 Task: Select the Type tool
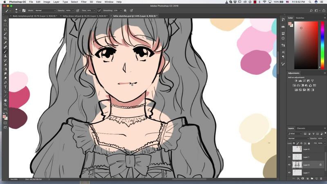pyautogui.click(x=5, y=87)
